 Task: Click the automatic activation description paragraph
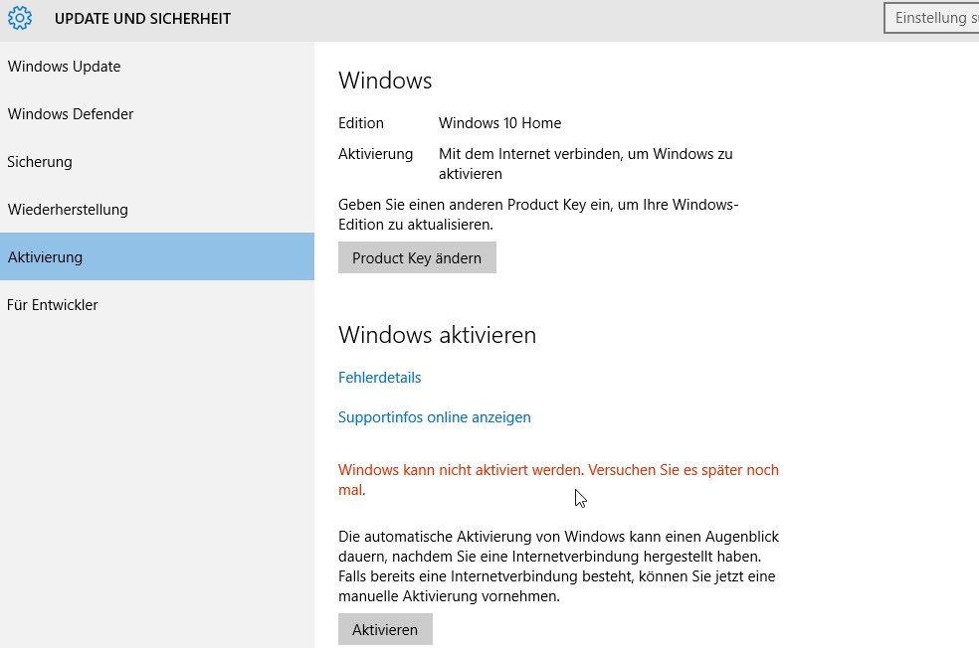coord(556,567)
